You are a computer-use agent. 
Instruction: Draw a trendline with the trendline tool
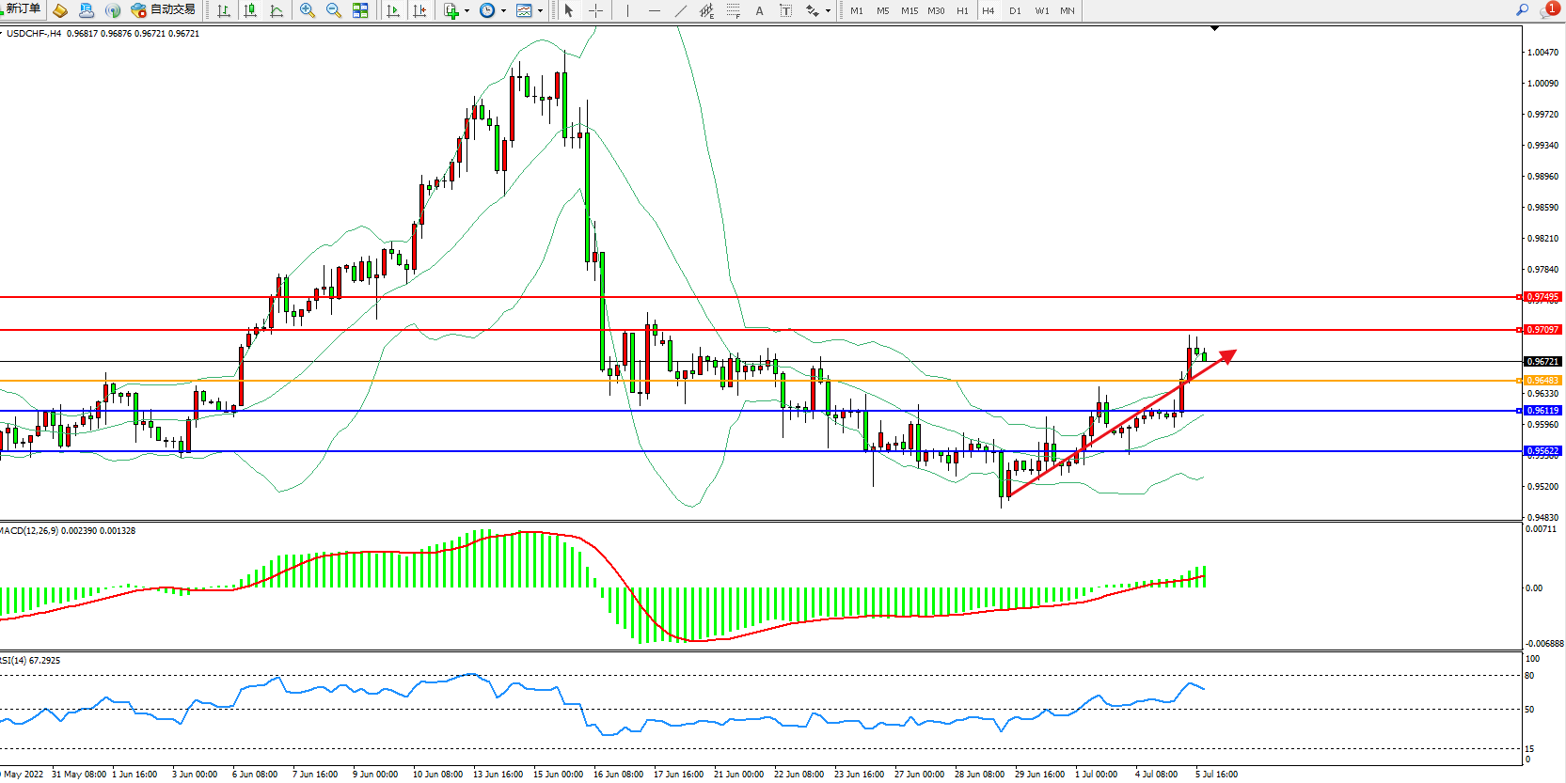(681, 11)
